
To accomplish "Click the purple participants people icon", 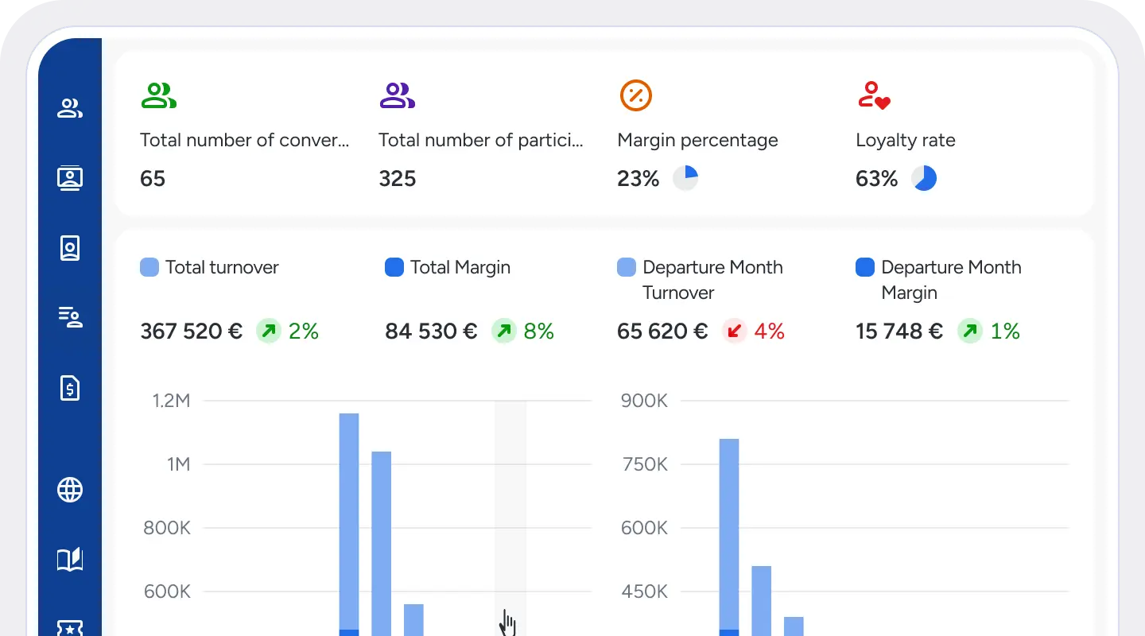I will pos(397,95).
